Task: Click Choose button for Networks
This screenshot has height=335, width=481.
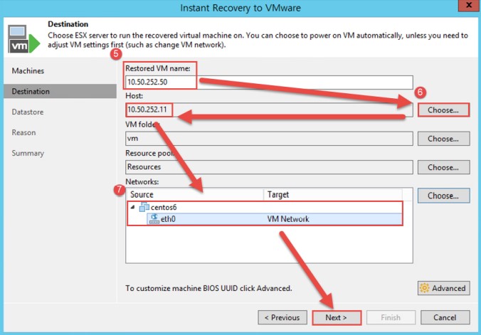Action: click(443, 196)
